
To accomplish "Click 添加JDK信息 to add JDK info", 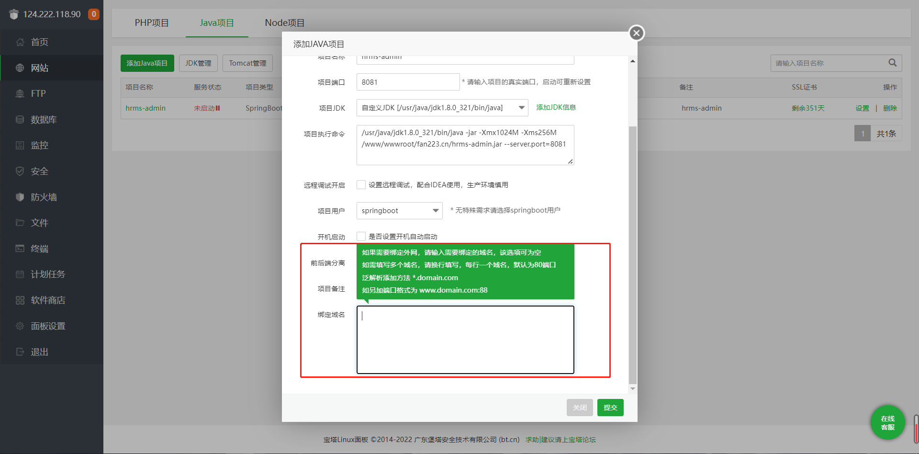I will (556, 107).
